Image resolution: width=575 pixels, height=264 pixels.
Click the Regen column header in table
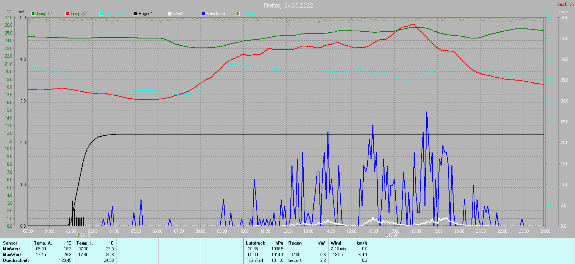click(295, 243)
